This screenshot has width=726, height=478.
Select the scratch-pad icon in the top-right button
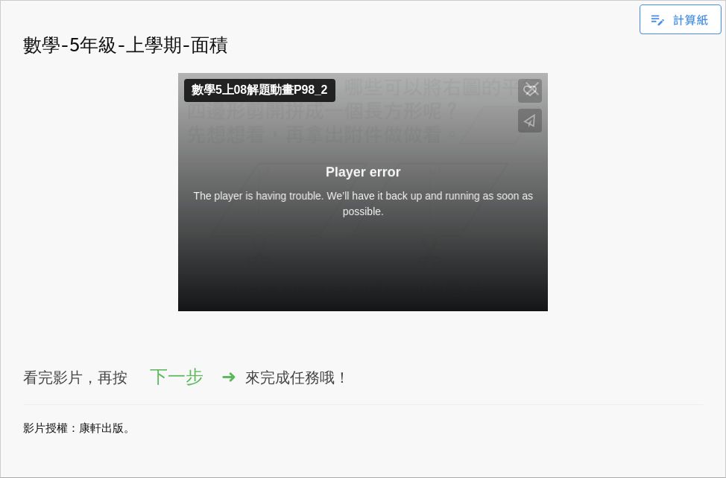coord(657,19)
